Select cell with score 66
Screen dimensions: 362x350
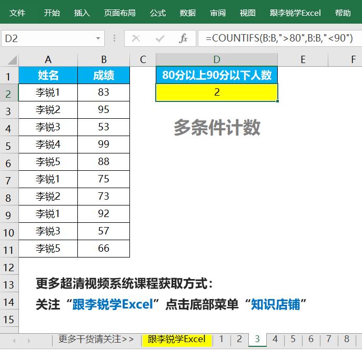click(x=104, y=249)
